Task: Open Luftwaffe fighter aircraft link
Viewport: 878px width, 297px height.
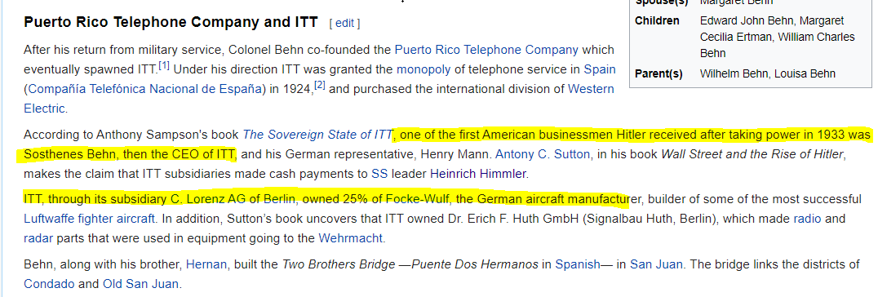Action: (89, 219)
